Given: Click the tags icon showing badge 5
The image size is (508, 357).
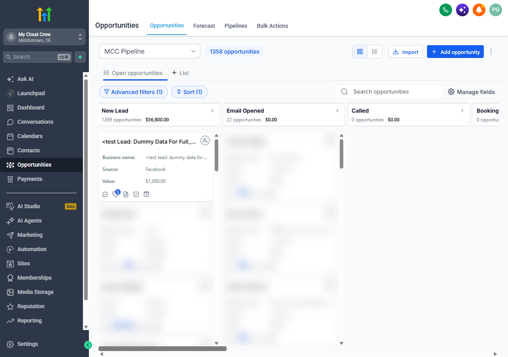Looking at the screenshot, I should pyautogui.click(x=115, y=194).
